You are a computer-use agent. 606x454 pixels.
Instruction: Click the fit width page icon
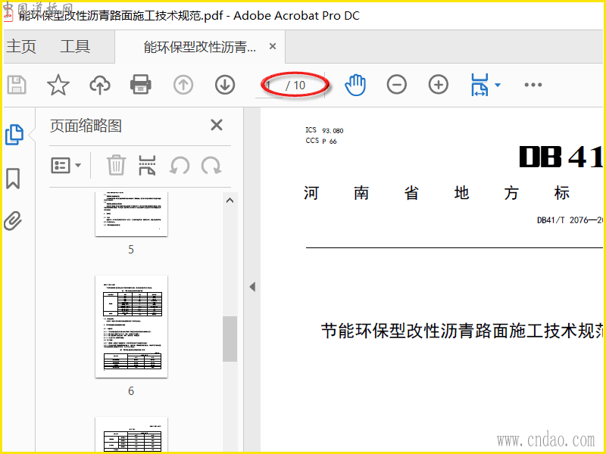tap(479, 85)
